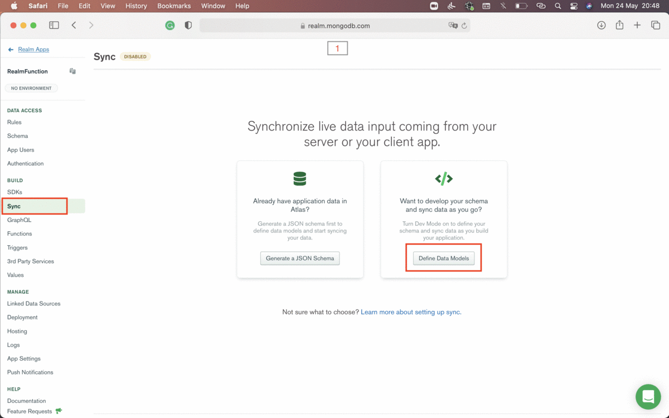Open the Authentication page
Screen dimensions: 669x418
click(x=25, y=164)
